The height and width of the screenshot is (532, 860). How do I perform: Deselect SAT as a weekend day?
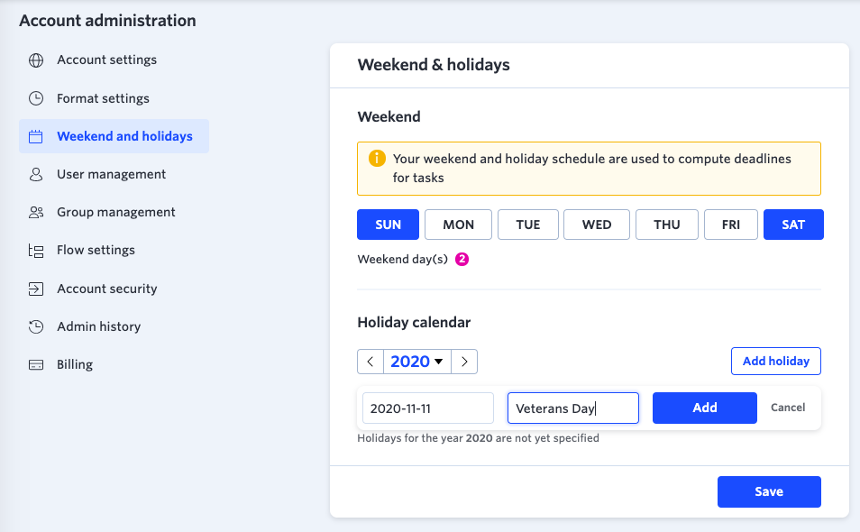pyautogui.click(x=793, y=225)
